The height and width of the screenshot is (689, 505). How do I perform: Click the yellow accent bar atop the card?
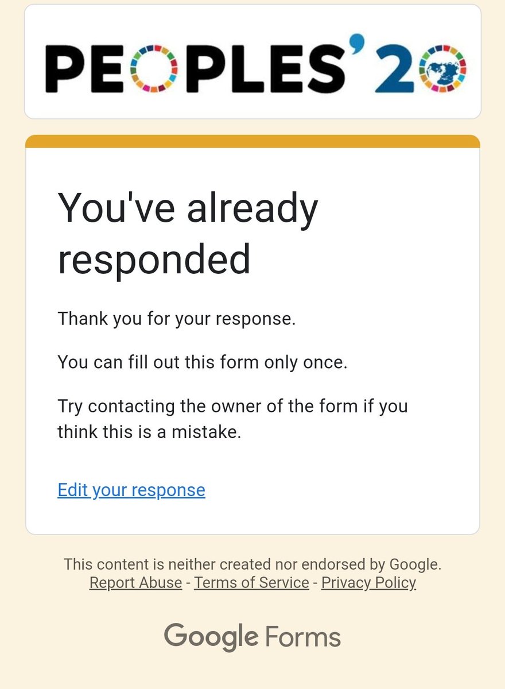coord(252,141)
